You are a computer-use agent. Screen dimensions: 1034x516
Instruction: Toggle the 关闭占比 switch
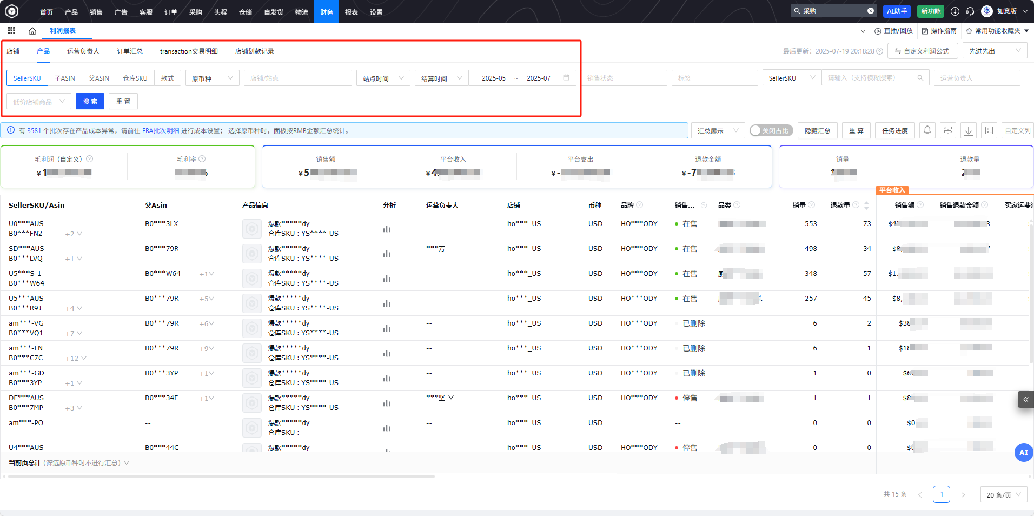click(x=771, y=130)
